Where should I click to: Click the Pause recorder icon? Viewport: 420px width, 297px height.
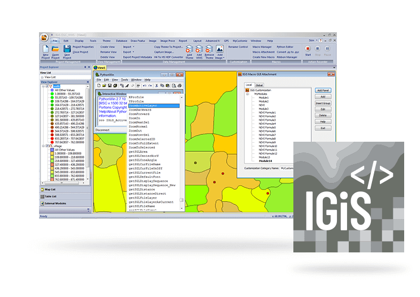pos(327,49)
